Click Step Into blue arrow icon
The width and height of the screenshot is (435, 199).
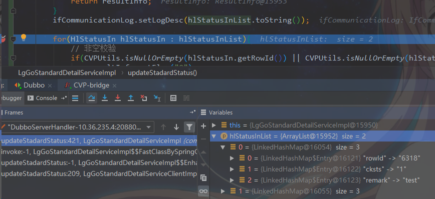click(x=105, y=98)
